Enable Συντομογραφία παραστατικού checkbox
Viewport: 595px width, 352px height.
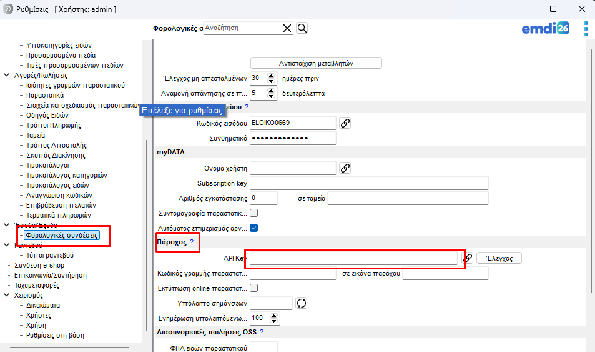tap(254, 213)
